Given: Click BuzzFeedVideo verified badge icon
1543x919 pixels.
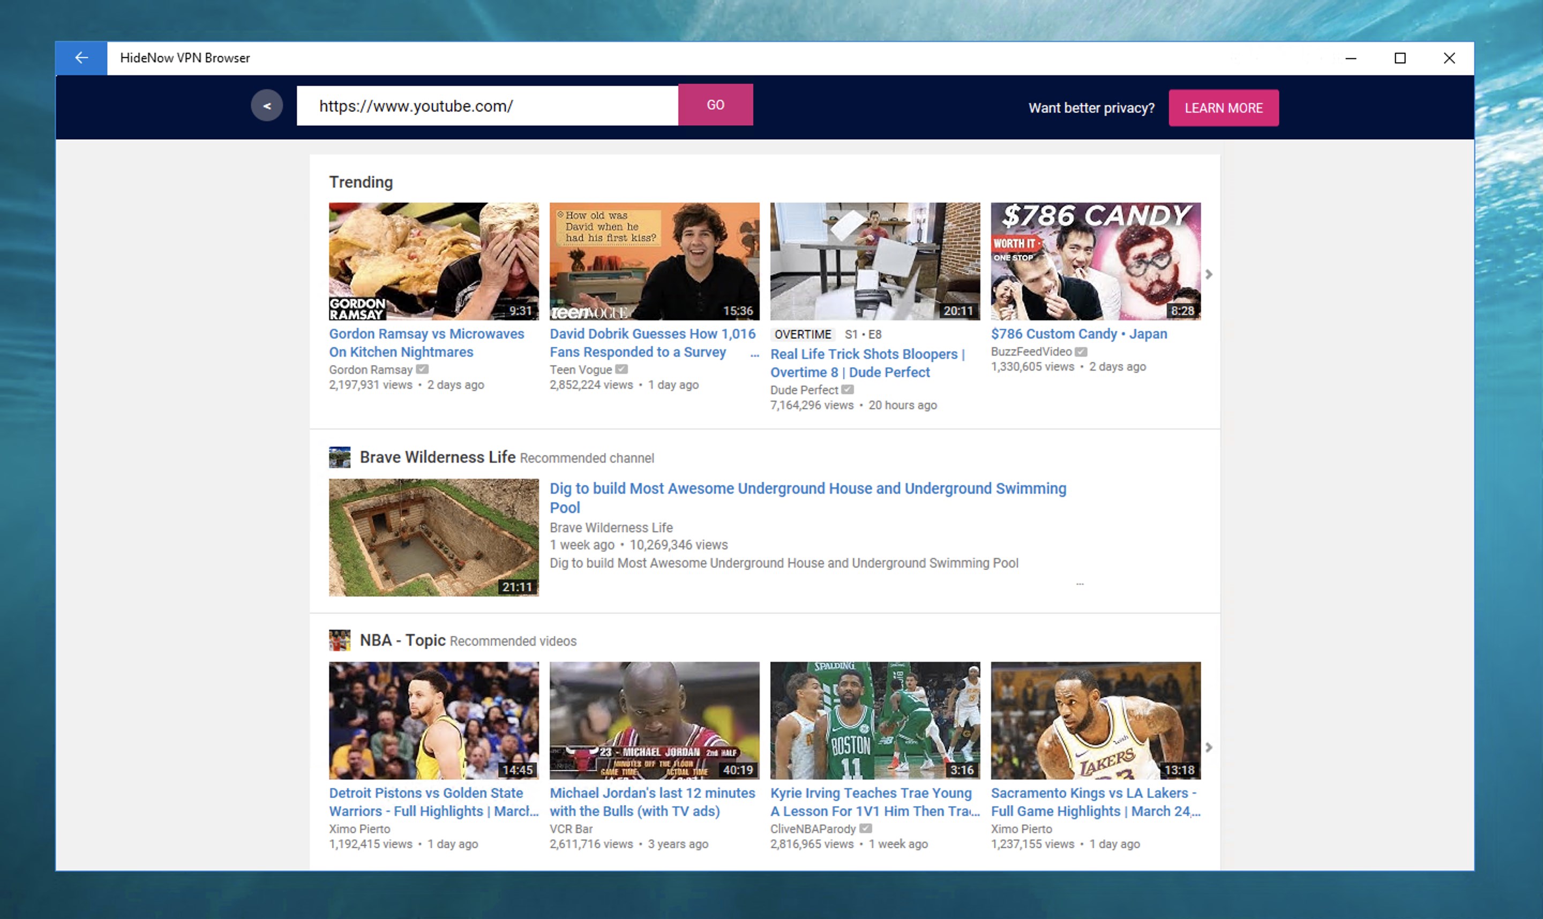Looking at the screenshot, I should pyautogui.click(x=1081, y=351).
